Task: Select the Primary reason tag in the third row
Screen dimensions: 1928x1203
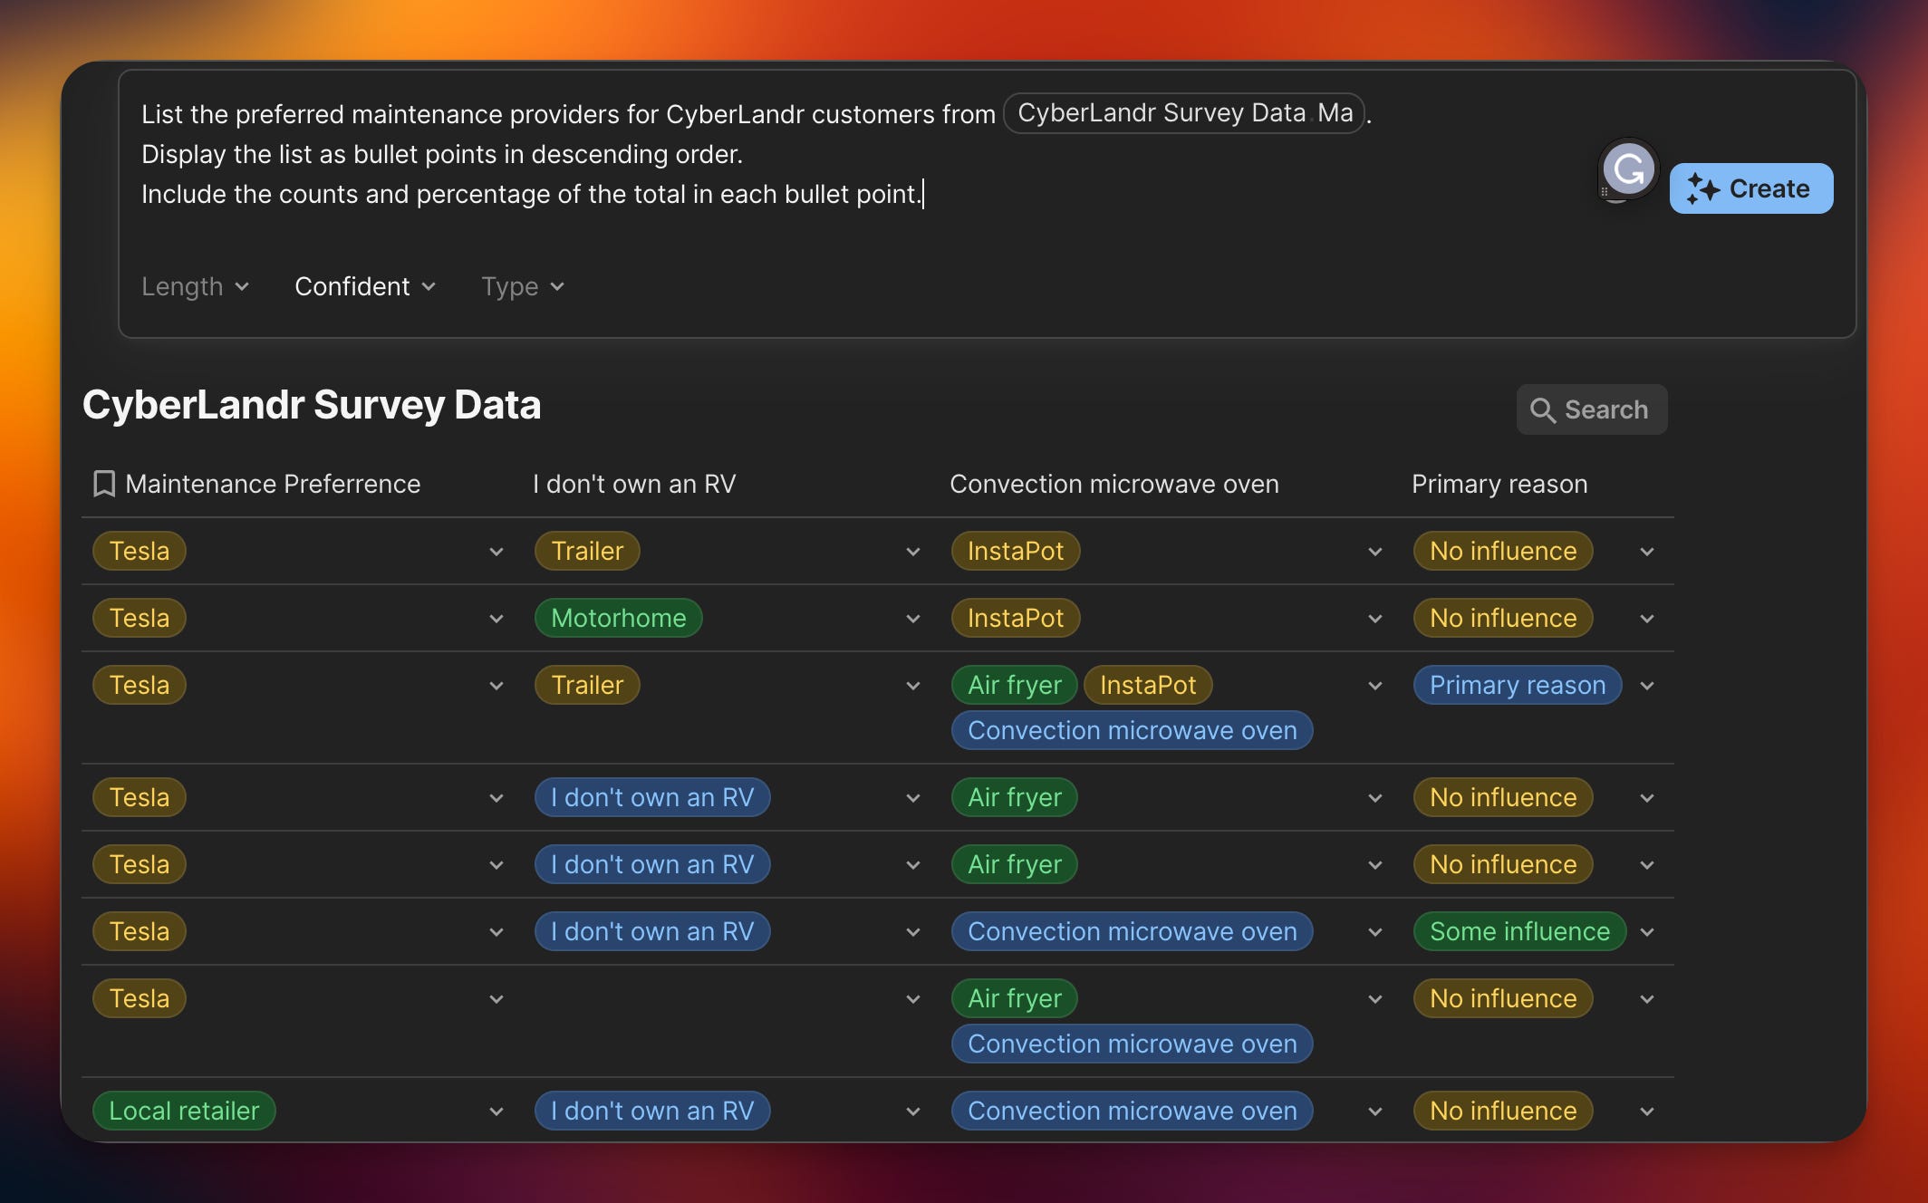Action: tap(1517, 685)
